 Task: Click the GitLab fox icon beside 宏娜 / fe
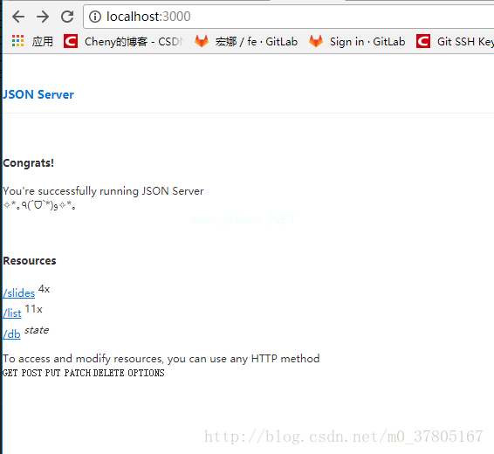pyautogui.click(x=202, y=41)
